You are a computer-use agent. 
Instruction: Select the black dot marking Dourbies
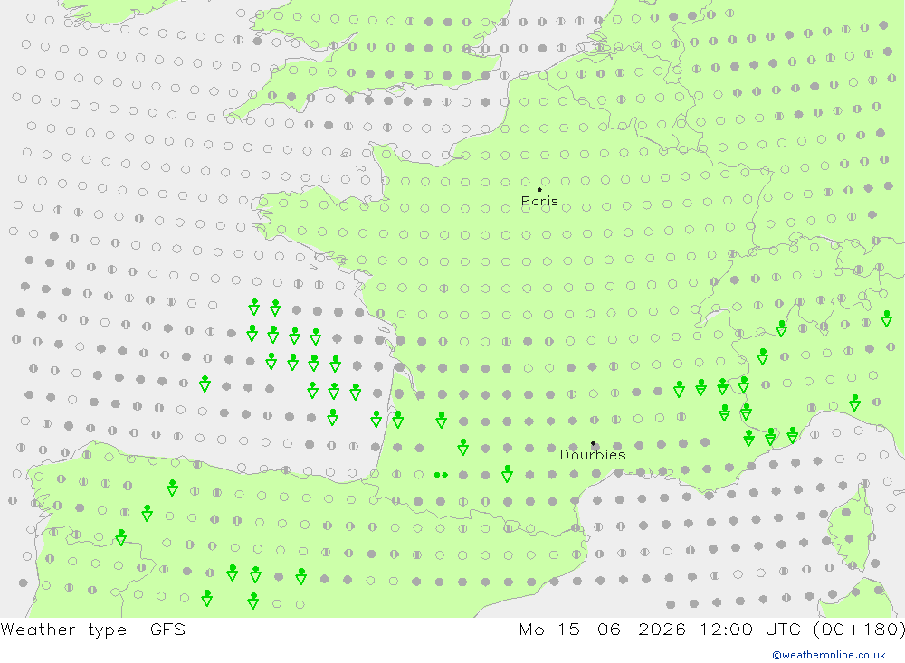[593, 443]
